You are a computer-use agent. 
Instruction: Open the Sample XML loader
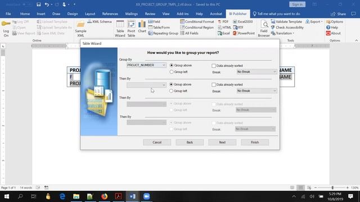coord(80,29)
